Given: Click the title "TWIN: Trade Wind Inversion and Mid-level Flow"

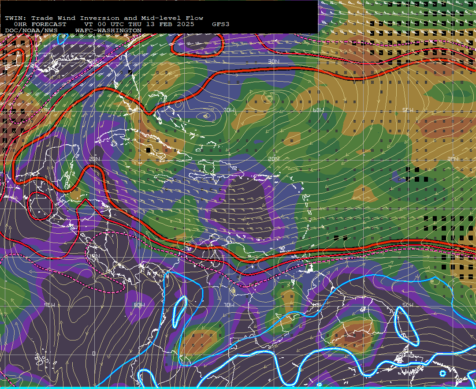Looking at the screenshot, I should [x=104, y=18].
